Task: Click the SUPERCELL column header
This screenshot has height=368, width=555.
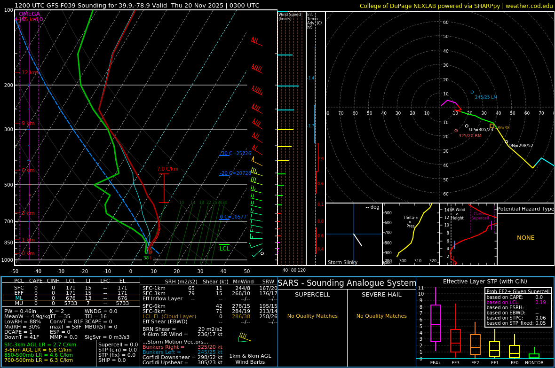Action: (312, 294)
